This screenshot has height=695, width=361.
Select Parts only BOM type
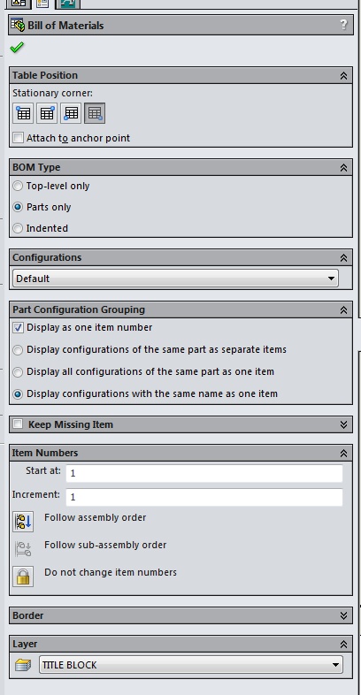click(x=18, y=207)
